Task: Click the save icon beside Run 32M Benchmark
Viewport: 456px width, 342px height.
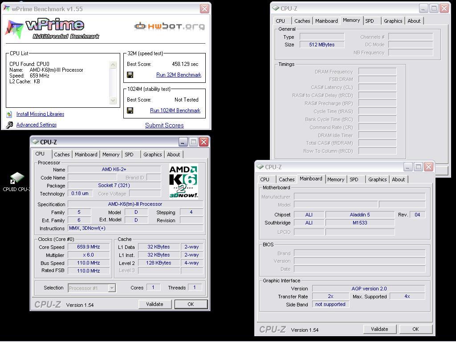Action: (130, 75)
